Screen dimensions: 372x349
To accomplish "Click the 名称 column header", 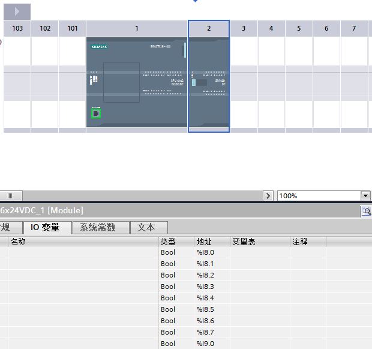I will pyautogui.click(x=83, y=241).
